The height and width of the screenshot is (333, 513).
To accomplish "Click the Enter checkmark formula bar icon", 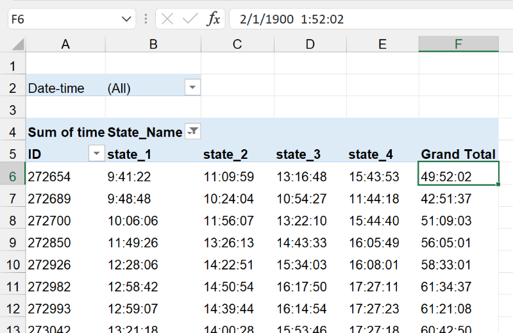I will 190,19.
